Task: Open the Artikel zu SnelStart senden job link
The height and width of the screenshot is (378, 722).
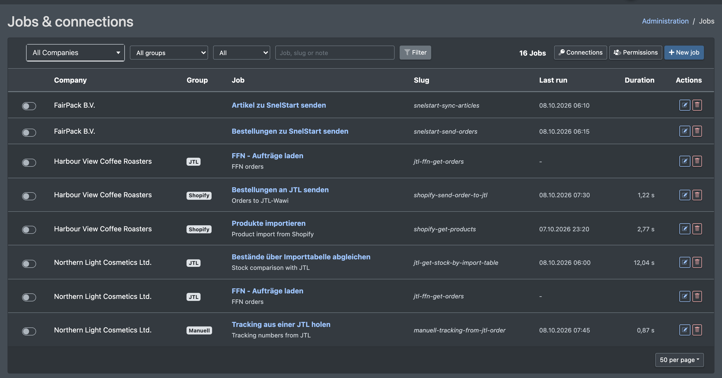Action: click(279, 105)
